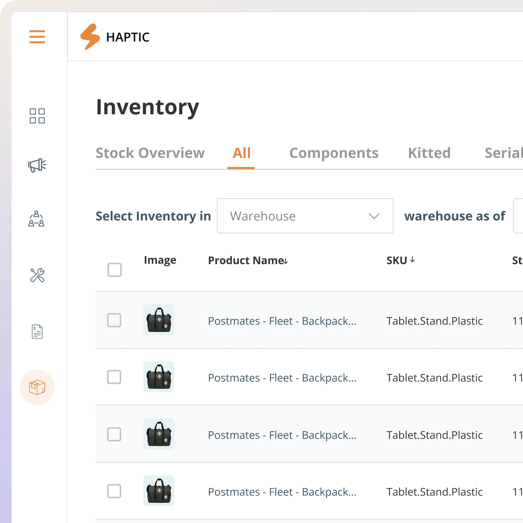
Task: Open the people/team icon in sidebar
Action: pyautogui.click(x=36, y=219)
